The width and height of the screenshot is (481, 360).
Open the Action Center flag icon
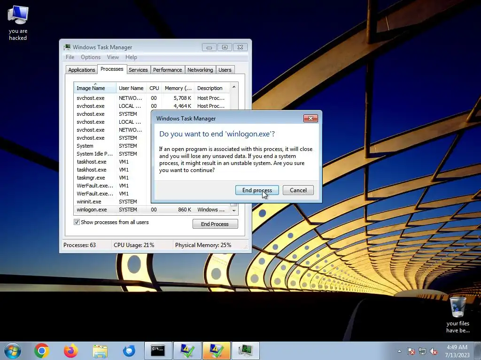pos(411,351)
